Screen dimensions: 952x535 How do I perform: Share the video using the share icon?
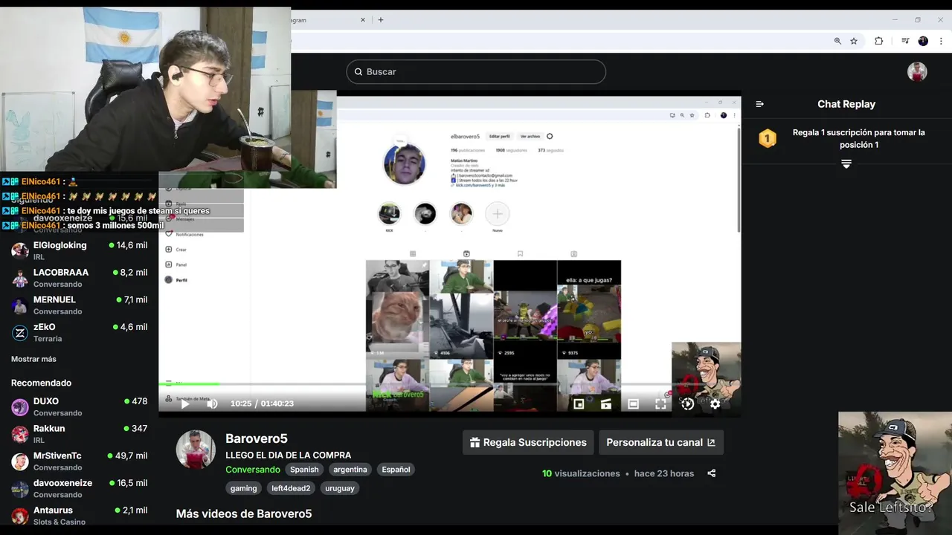(x=712, y=473)
